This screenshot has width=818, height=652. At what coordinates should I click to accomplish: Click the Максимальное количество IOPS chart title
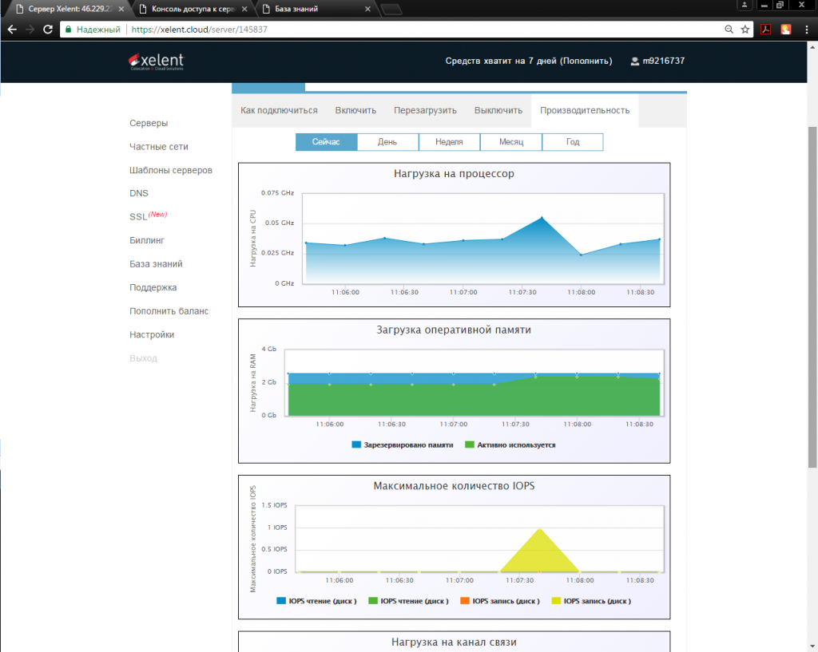454,486
